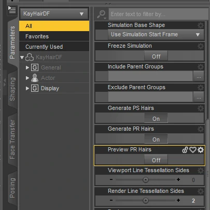Click Preview PR Hairs ERC link icon
This screenshot has height=210, width=210.
(x=185, y=150)
